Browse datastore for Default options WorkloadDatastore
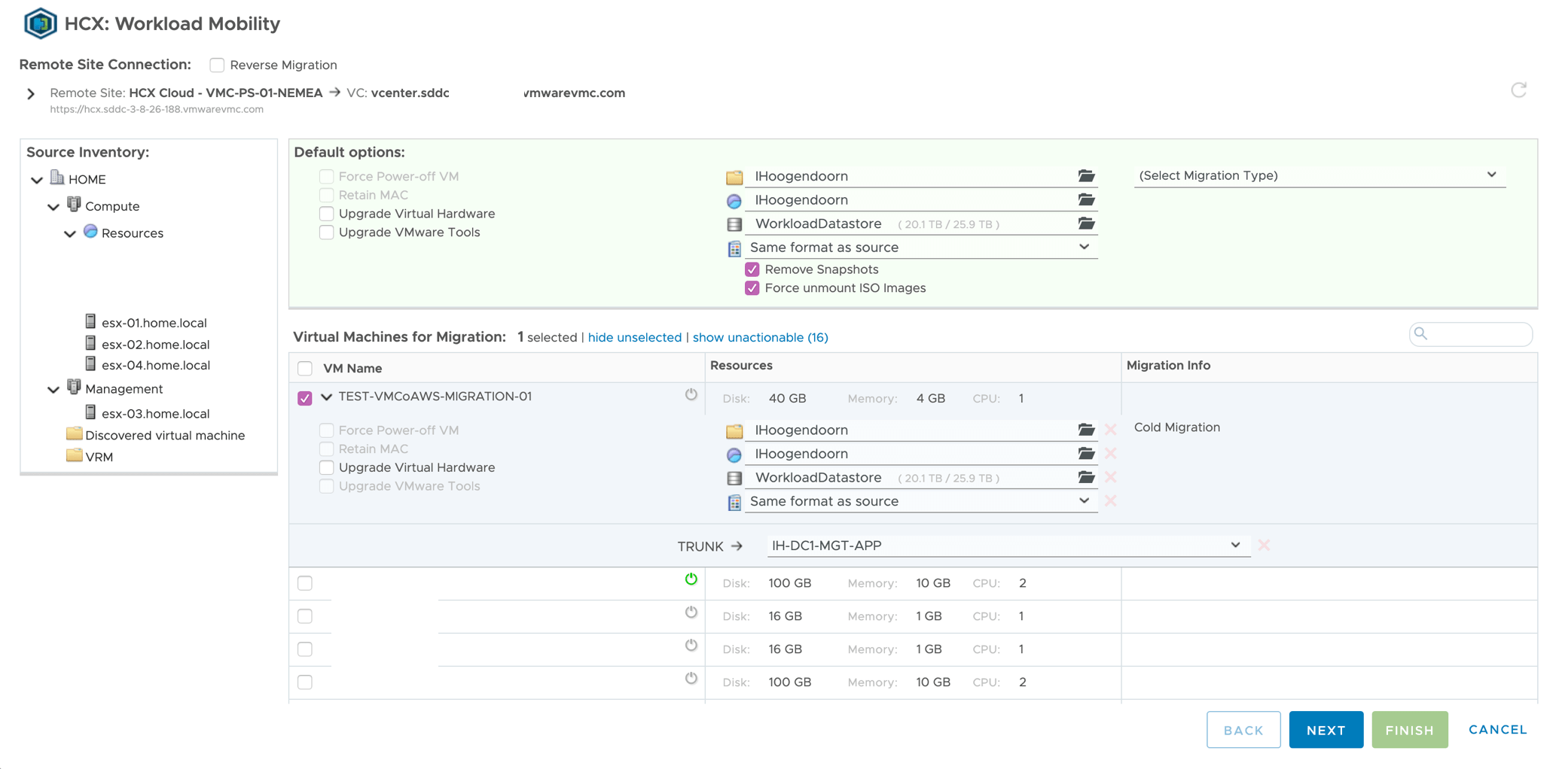1556x769 pixels. tap(1085, 223)
